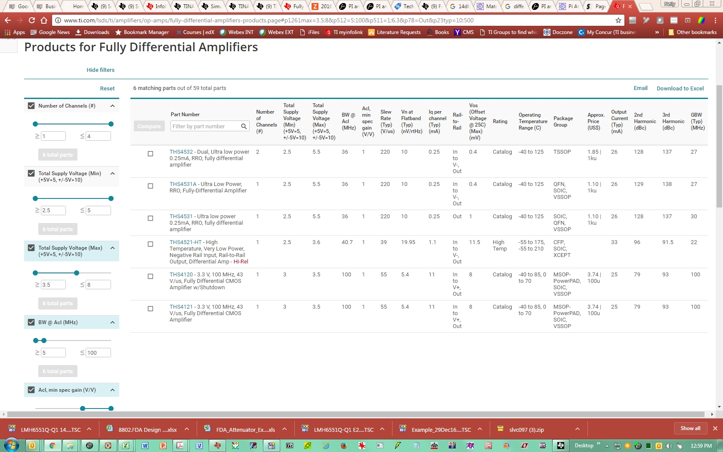Collapse the Total Supply Voltage (Min) filter section
The width and height of the screenshot is (723, 452).
[x=112, y=173]
